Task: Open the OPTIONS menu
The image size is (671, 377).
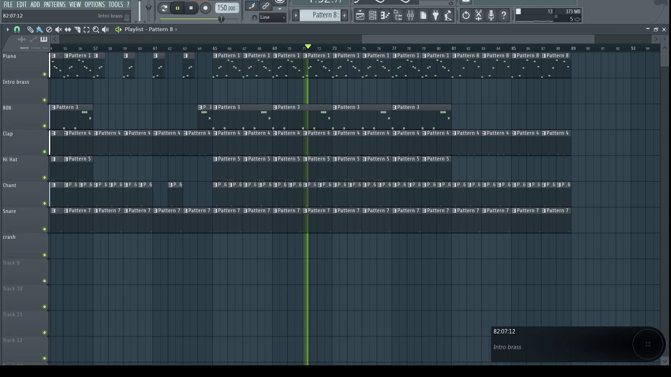Action: click(x=95, y=5)
